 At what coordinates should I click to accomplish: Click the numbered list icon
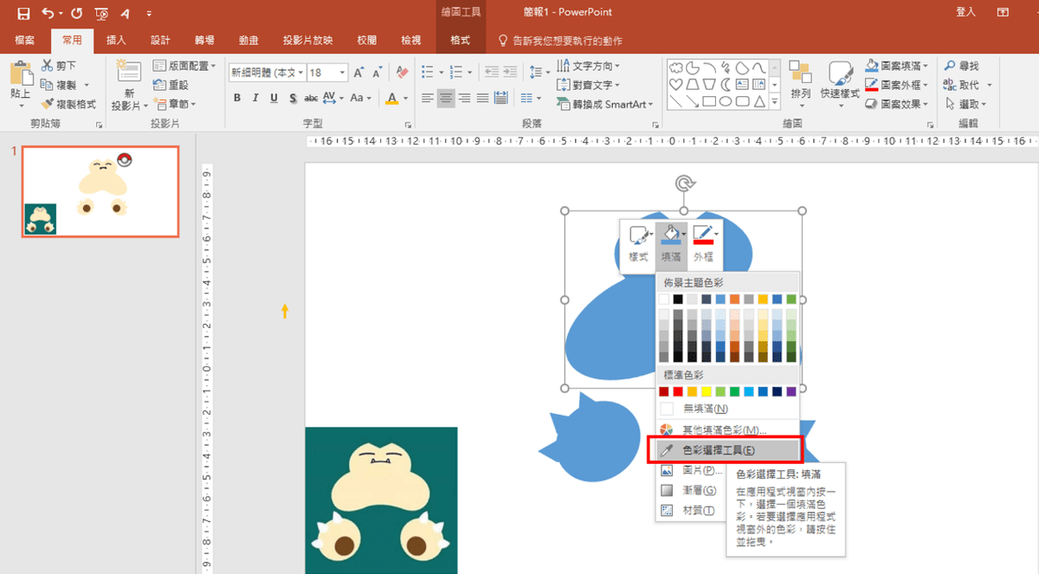pyautogui.click(x=456, y=72)
